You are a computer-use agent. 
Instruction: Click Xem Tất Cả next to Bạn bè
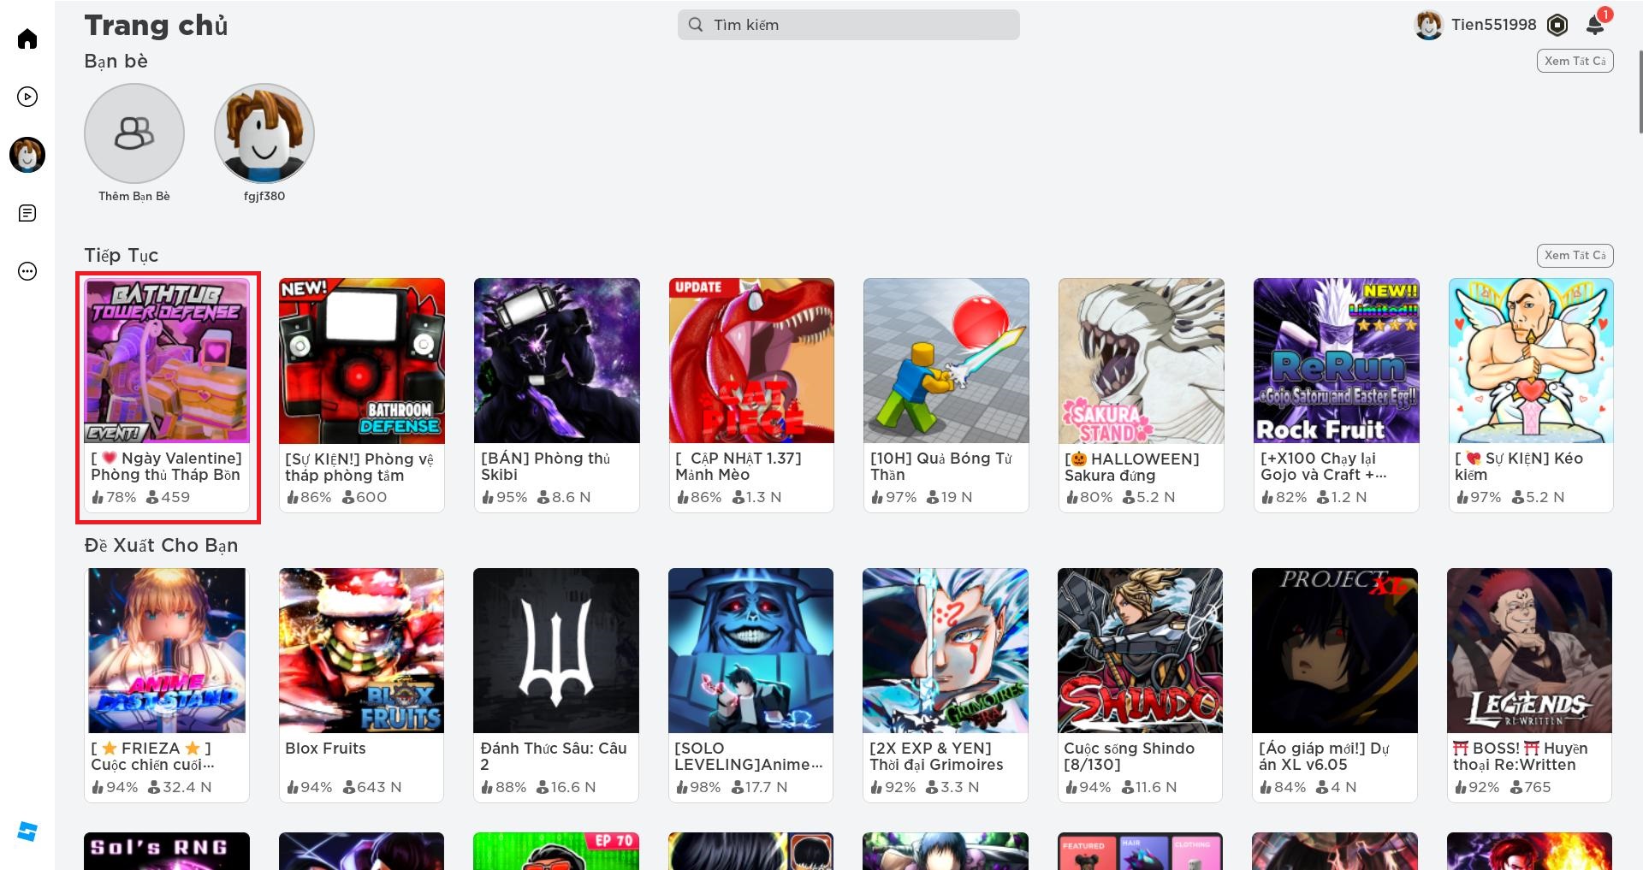pyautogui.click(x=1575, y=61)
